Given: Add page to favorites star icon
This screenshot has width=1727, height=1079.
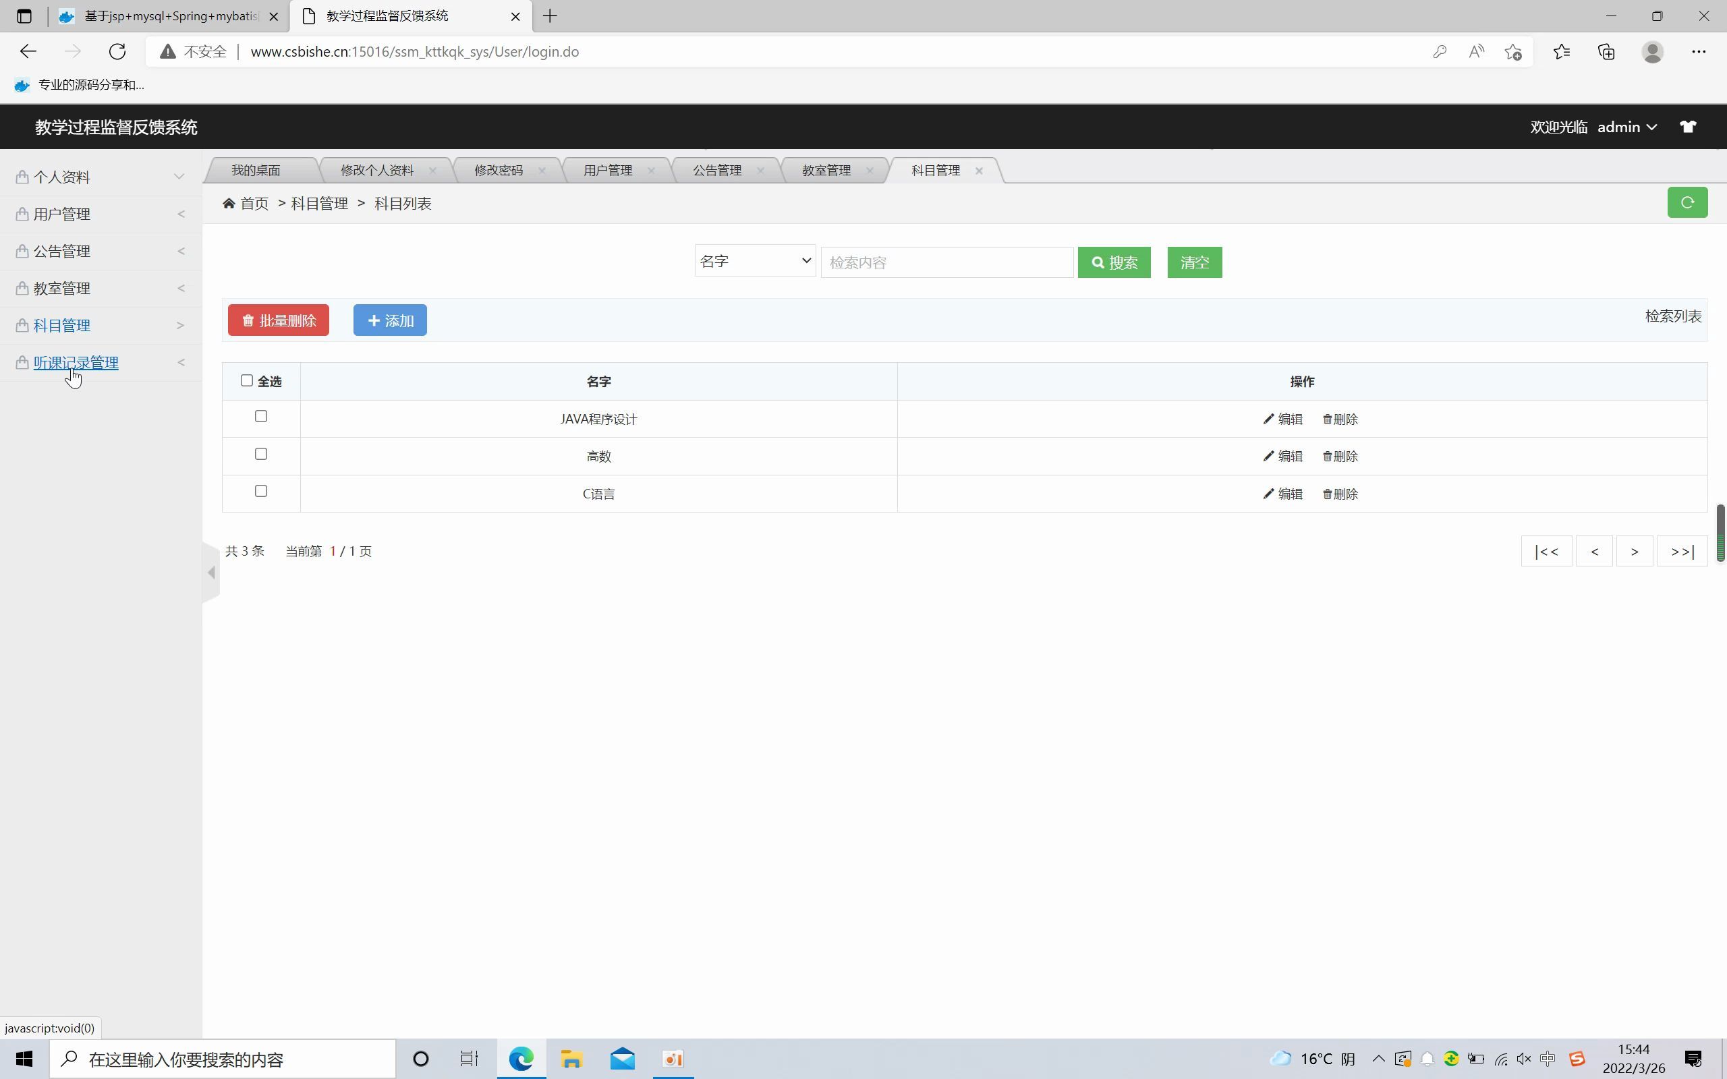Looking at the screenshot, I should pos(1513,51).
